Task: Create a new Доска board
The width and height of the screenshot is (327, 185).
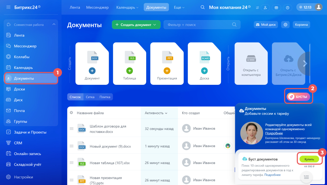Action: (x=204, y=64)
